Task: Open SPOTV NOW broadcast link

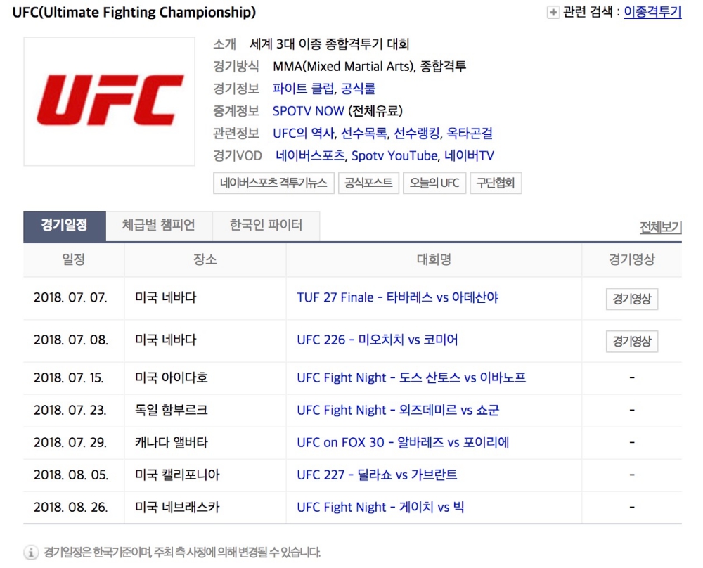Action: coord(309,111)
